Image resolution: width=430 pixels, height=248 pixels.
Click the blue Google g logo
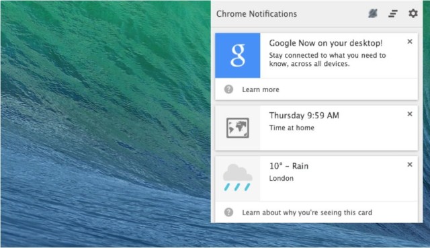click(237, 55)
